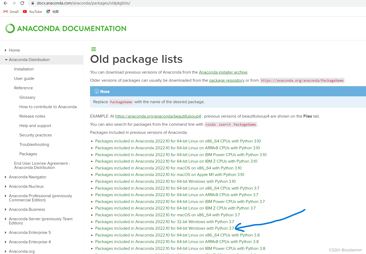Image resolution: width=366 pixels, height=254 pixels.
Task: Open Installation in the sidebar
Action: click(24, 69)
